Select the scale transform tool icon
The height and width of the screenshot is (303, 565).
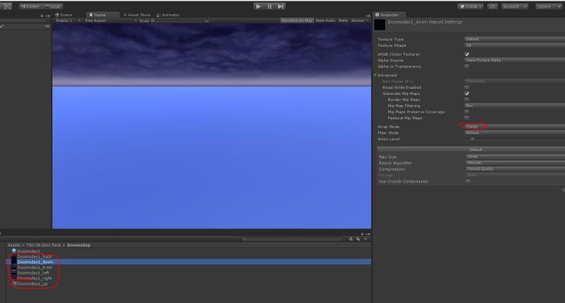pyautogui.click(x=7, y=6)
